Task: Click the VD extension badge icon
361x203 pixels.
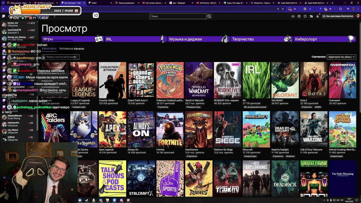Action: coord(96,16)
